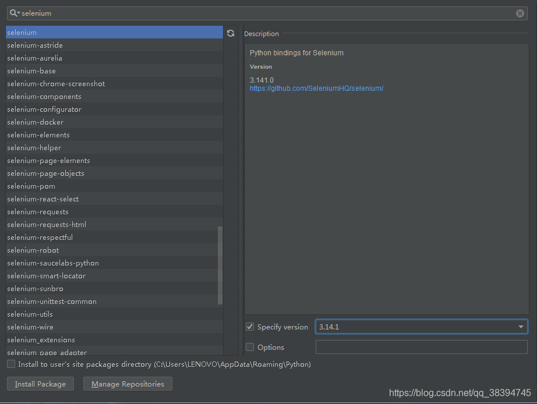537x404 pixels.
Task: Select selenium-page-objects package
Action: click(114, 173)
